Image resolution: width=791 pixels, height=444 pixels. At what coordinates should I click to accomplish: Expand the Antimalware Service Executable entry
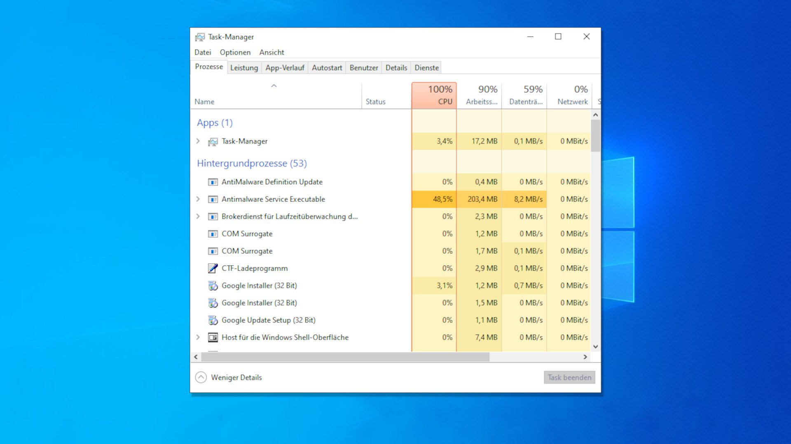click(x=199, y=199)
